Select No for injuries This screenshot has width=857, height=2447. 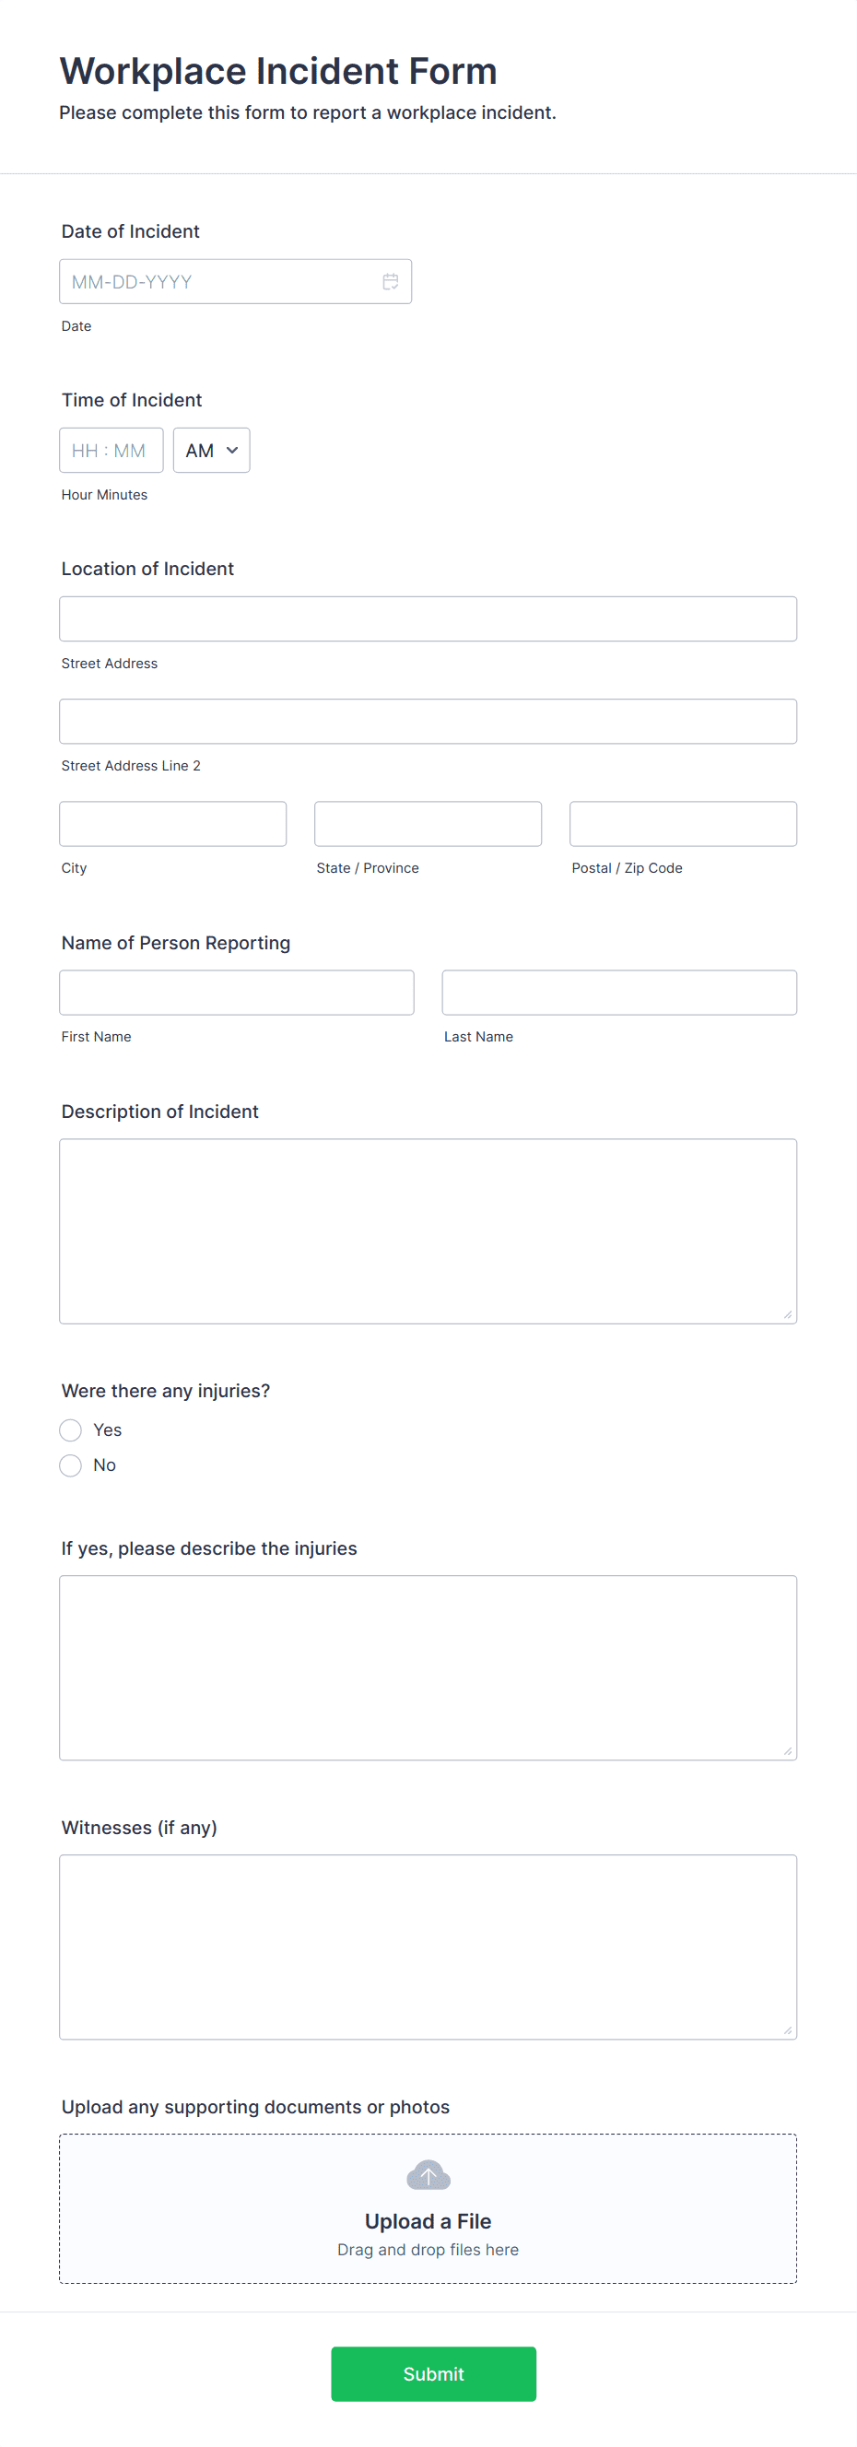(x=70, y=1465)
